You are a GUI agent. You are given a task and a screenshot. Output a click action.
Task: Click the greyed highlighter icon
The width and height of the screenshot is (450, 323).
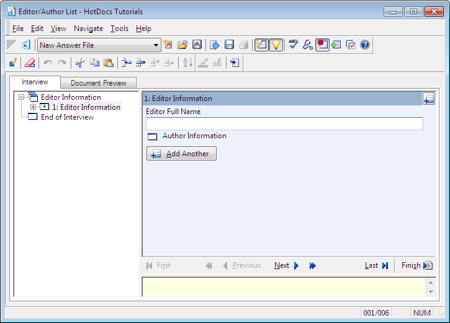point(203,63)
